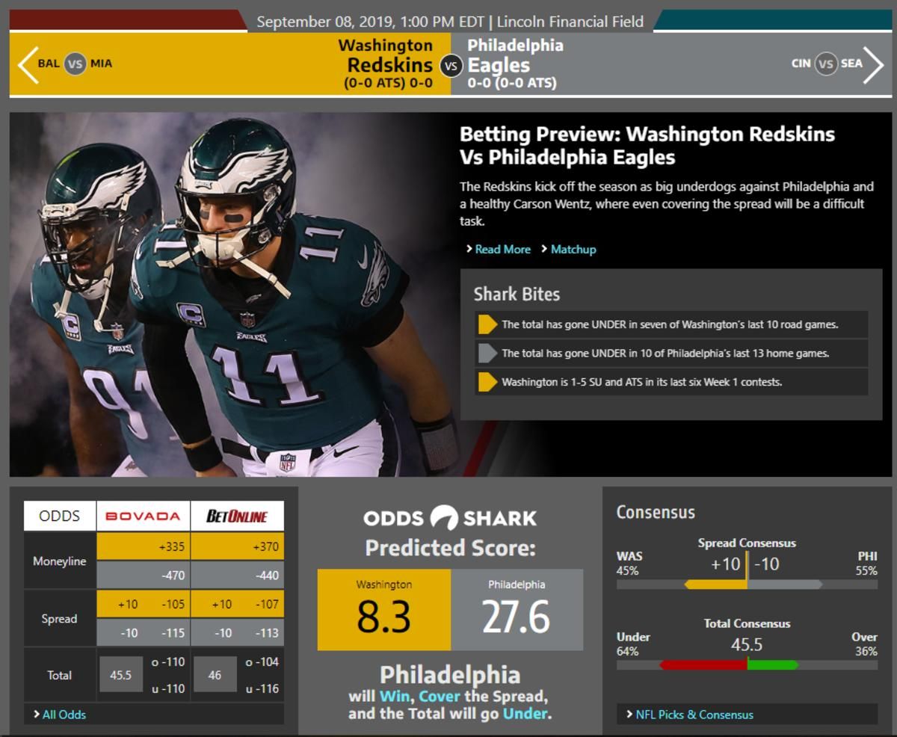Screen dimensions: 897x737
Task: Click the center VS badge between Redskins and Eagles
Action: 451,66
